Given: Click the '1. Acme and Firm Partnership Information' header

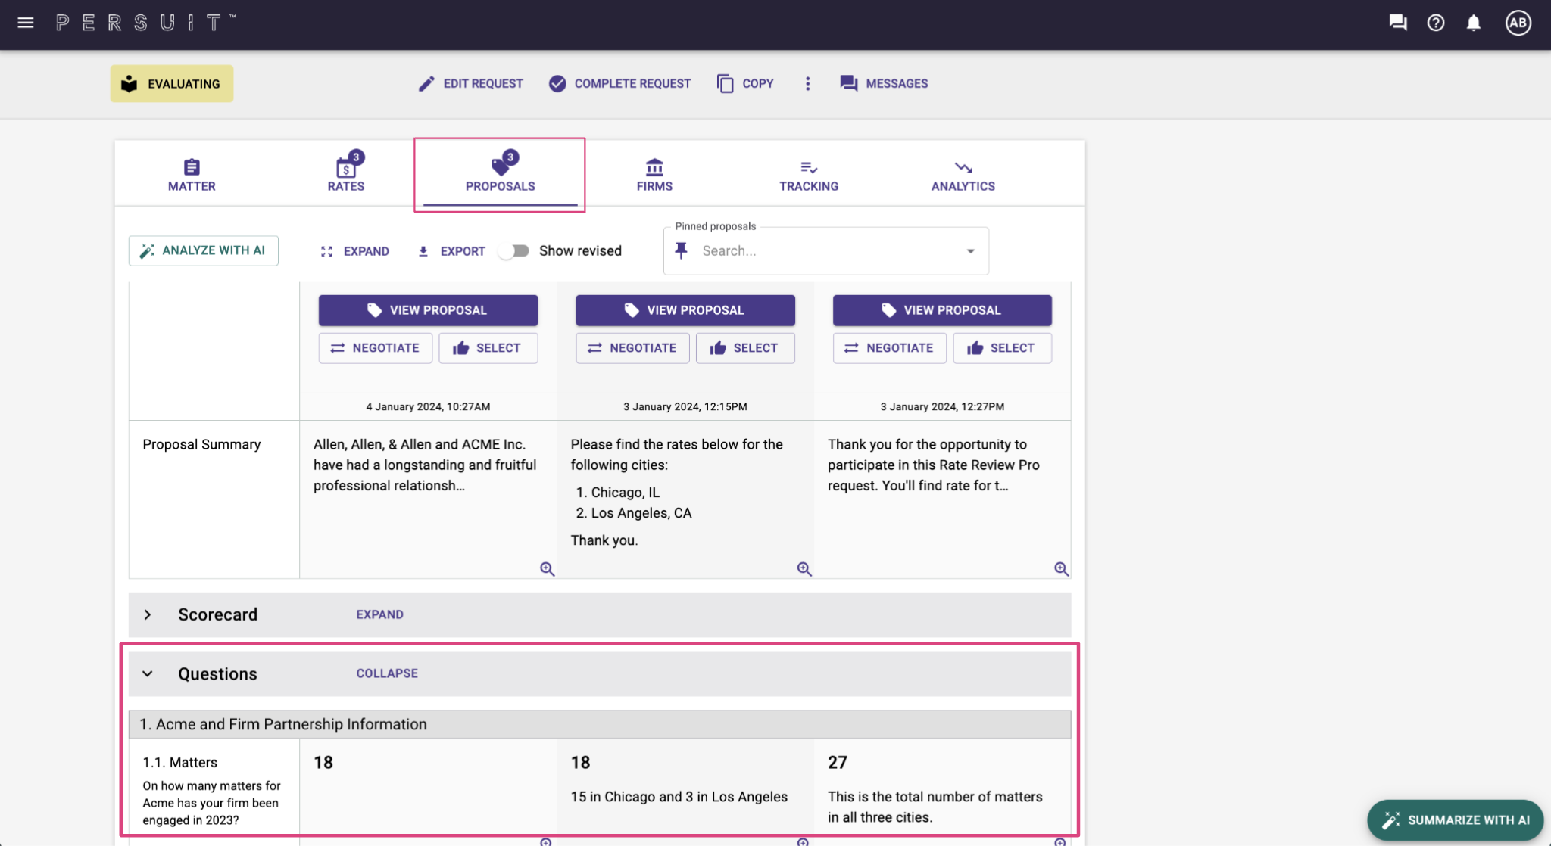Looking at the screenshot, I should click(600, 724).
